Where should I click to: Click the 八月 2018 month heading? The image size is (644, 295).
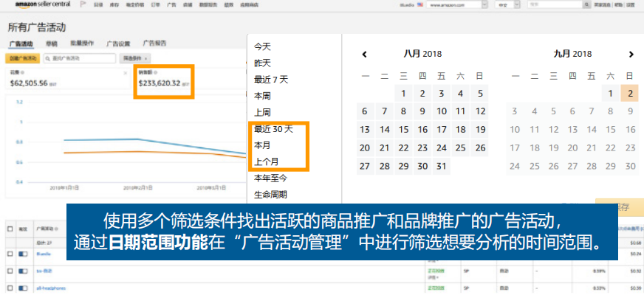tap(422, 54)
